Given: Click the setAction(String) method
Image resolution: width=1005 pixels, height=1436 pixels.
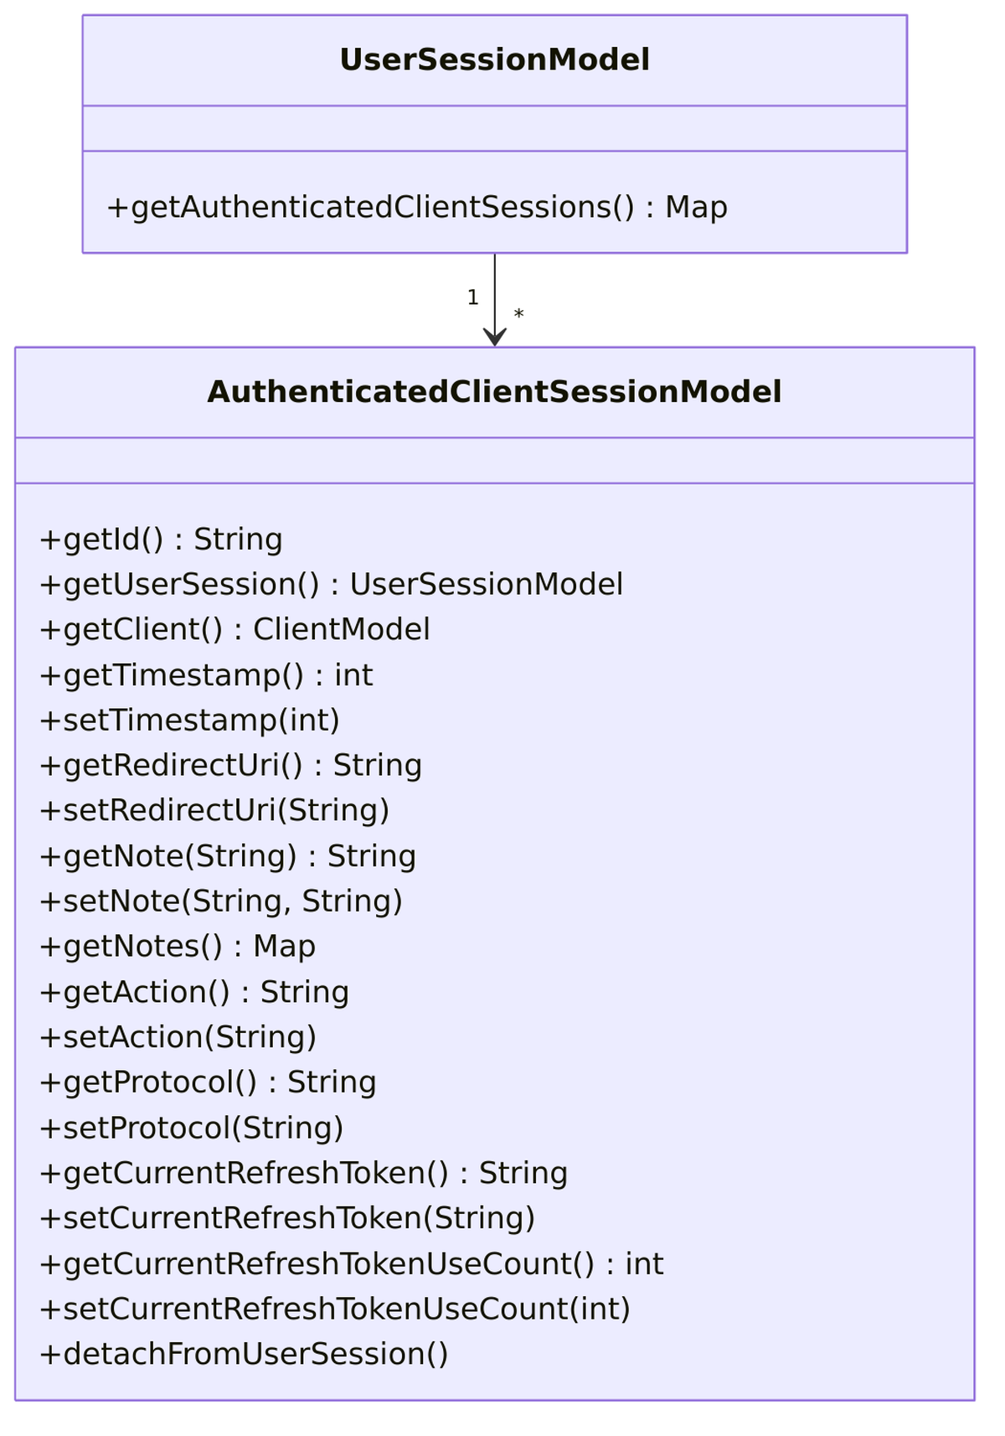Looking at the screenshot, I should point(178,1037).
